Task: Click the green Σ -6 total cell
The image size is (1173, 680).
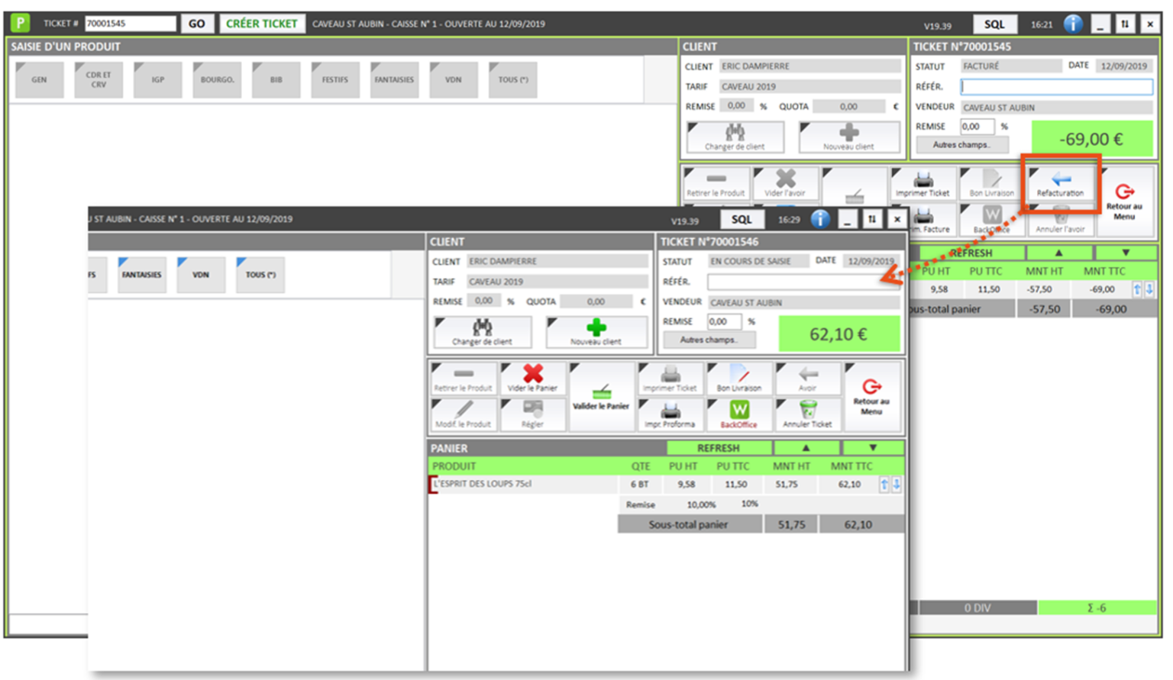Action: coord(1096,607)
